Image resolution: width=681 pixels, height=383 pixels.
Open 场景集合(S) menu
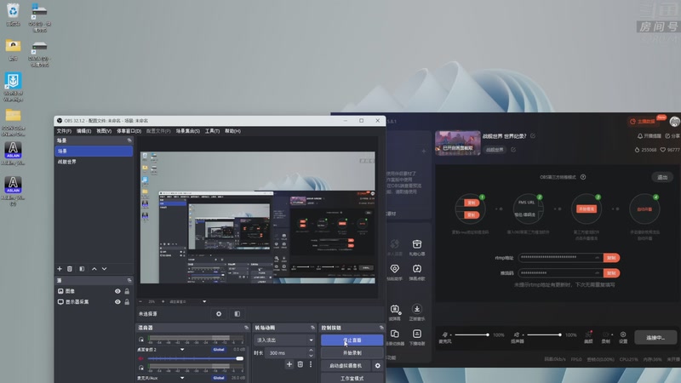click(187, 131)
